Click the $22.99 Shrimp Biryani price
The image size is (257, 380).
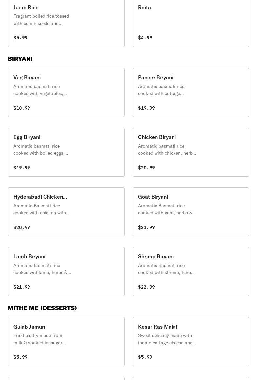(146, 287)
